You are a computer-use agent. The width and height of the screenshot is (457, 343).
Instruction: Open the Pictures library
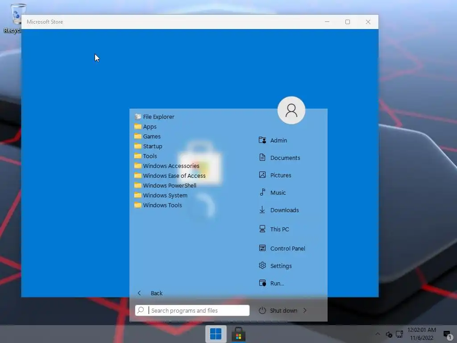point(275,175)
